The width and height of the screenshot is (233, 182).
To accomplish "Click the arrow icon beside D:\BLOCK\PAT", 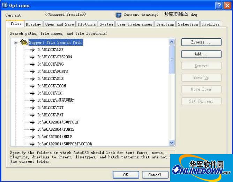I will pos(32,115).
